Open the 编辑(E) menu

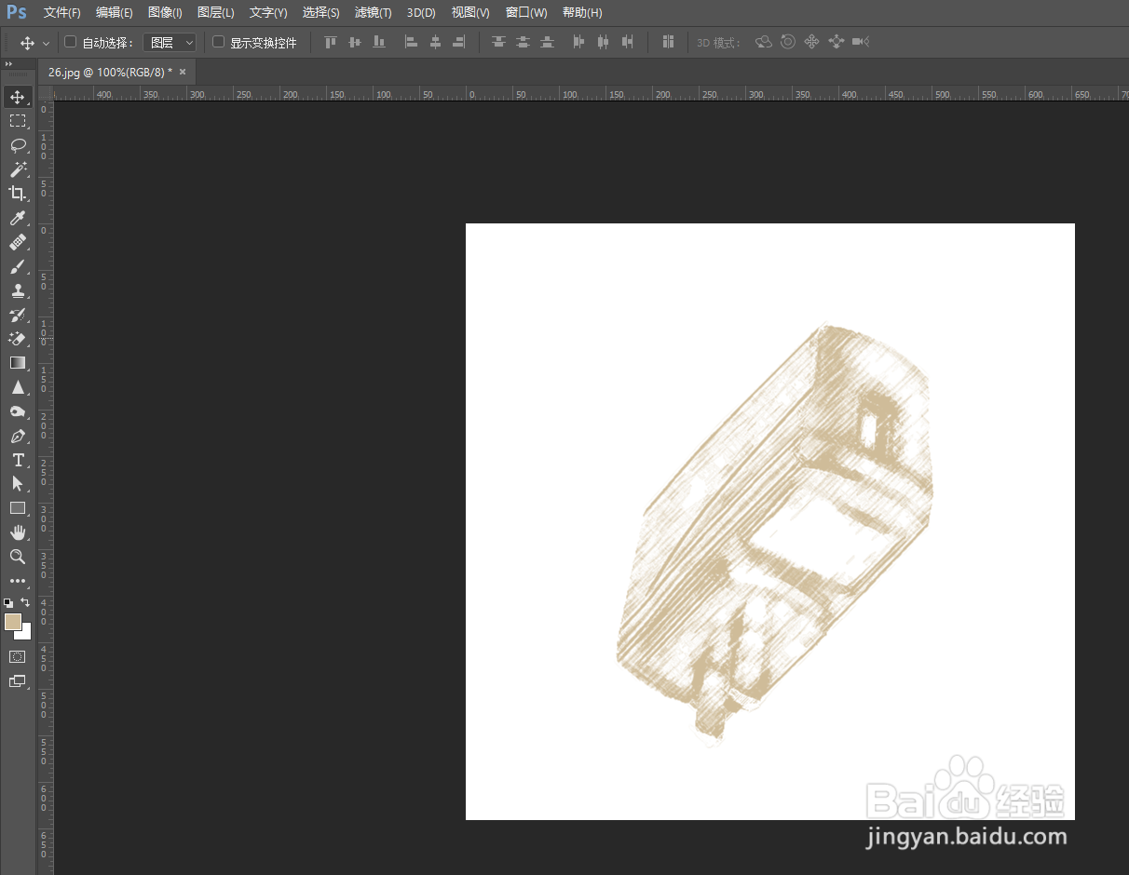click(x=115, y=13)
